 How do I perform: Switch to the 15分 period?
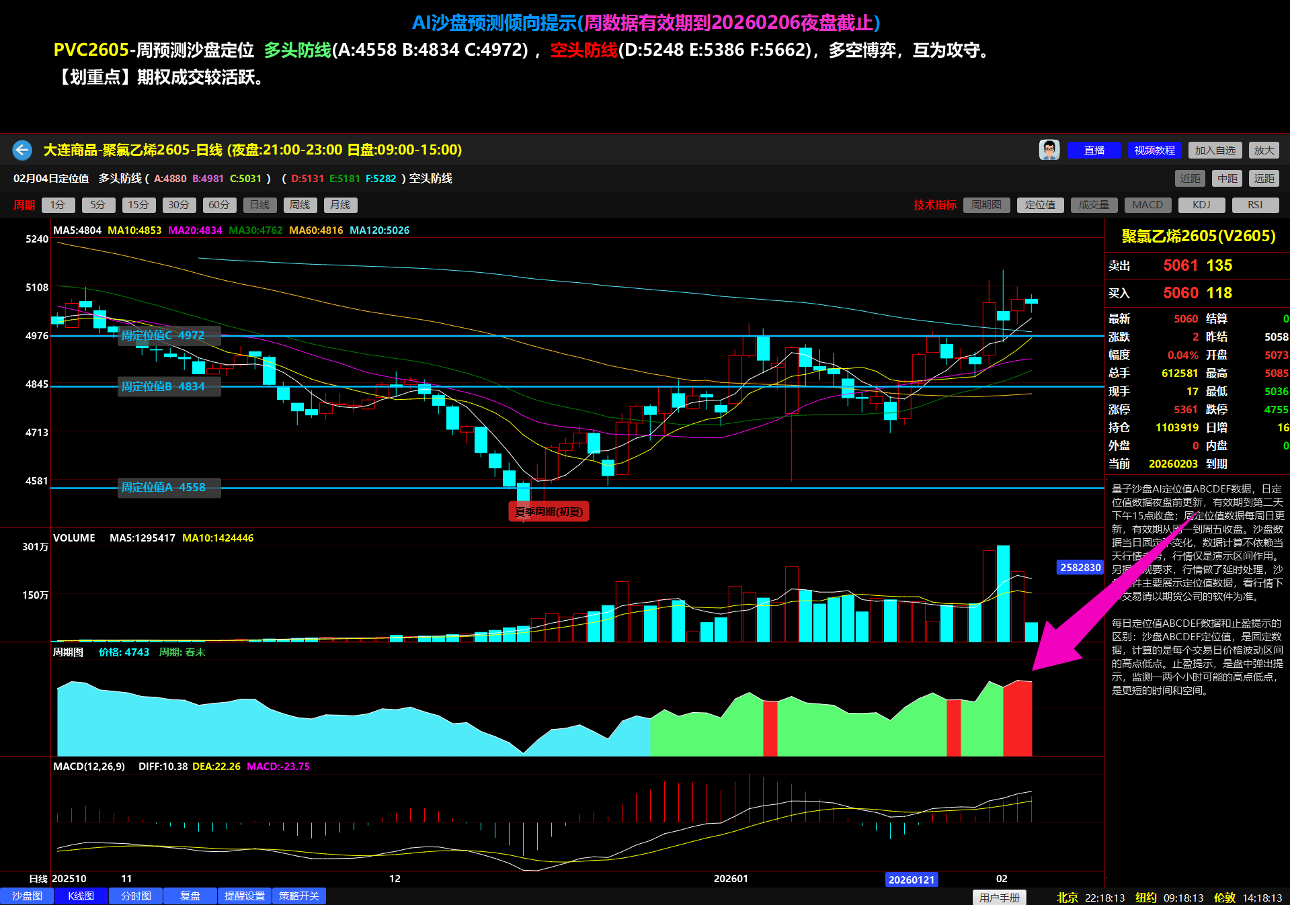pyautogui.click(x=138, y=205)
